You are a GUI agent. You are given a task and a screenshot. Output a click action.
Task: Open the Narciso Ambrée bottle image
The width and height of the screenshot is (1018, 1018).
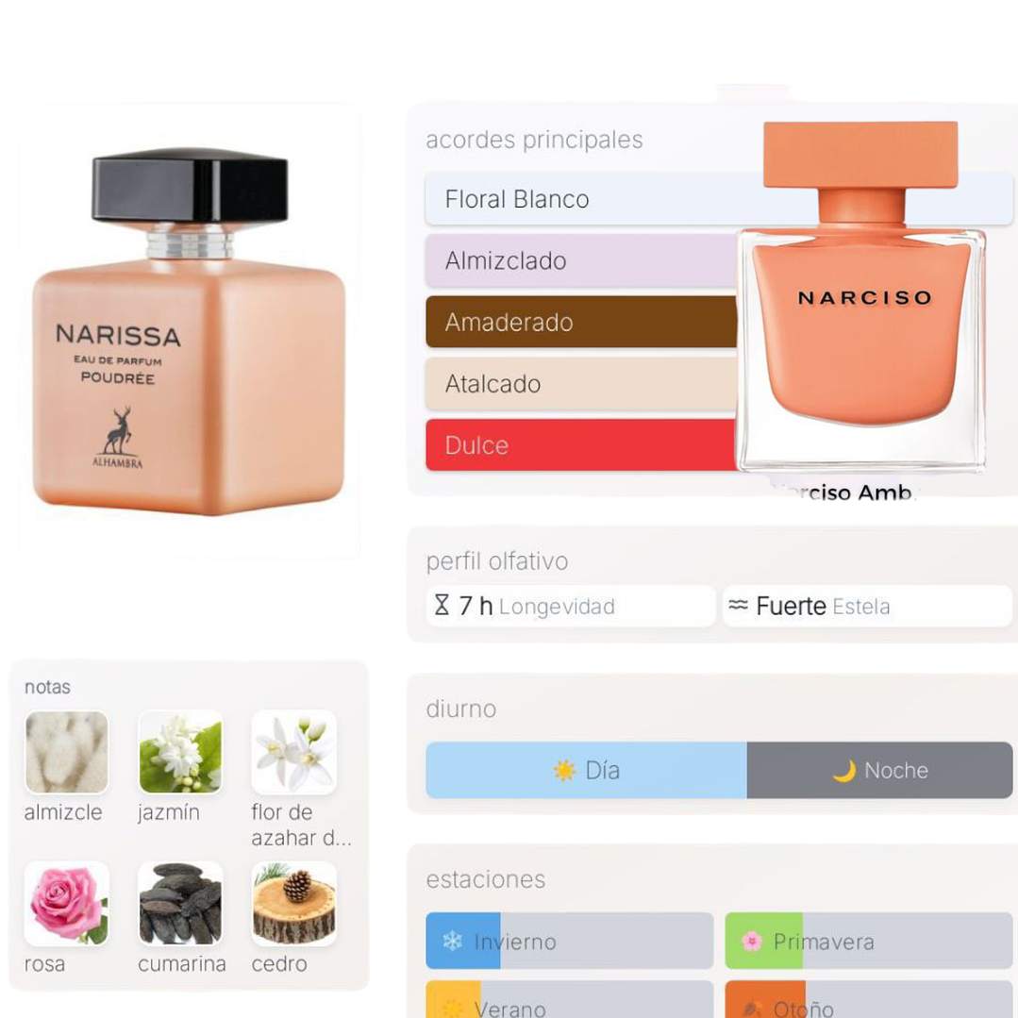click(860, 296)
